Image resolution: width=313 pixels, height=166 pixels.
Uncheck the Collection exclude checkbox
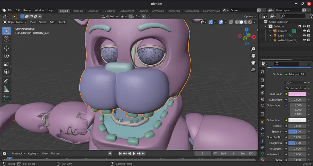(x=300, y=26)
